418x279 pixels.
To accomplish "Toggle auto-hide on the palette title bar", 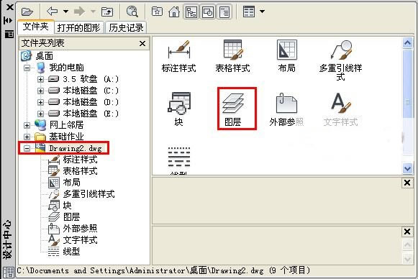I will tap(9, 21).
